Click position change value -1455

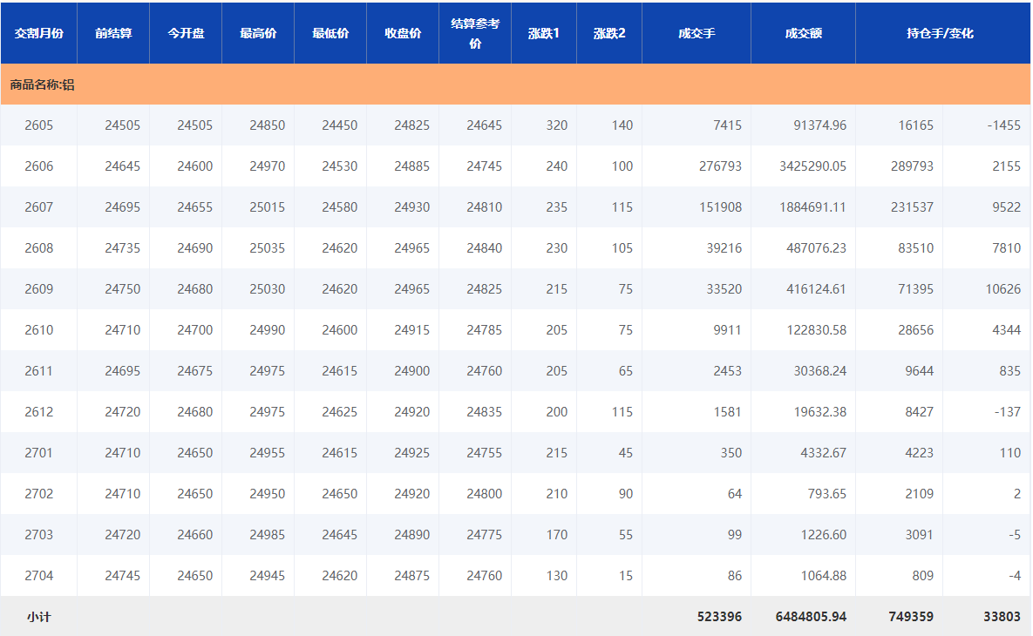pyautogui.click(x=1003, y=125)
